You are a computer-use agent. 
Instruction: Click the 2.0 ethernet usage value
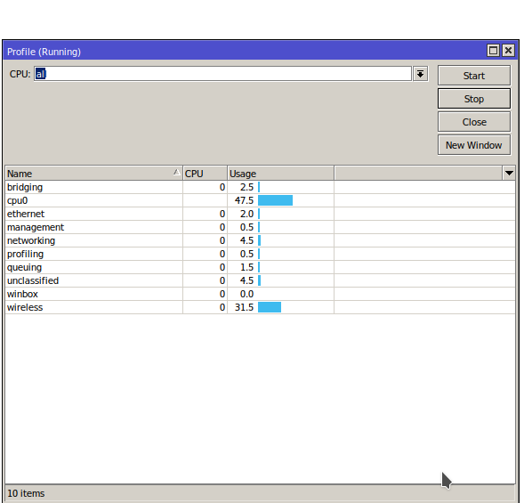point(246,214)
